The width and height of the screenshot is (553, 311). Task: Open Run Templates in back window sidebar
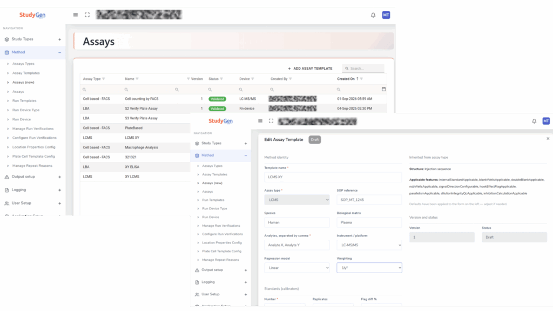(x=24, y=101)
